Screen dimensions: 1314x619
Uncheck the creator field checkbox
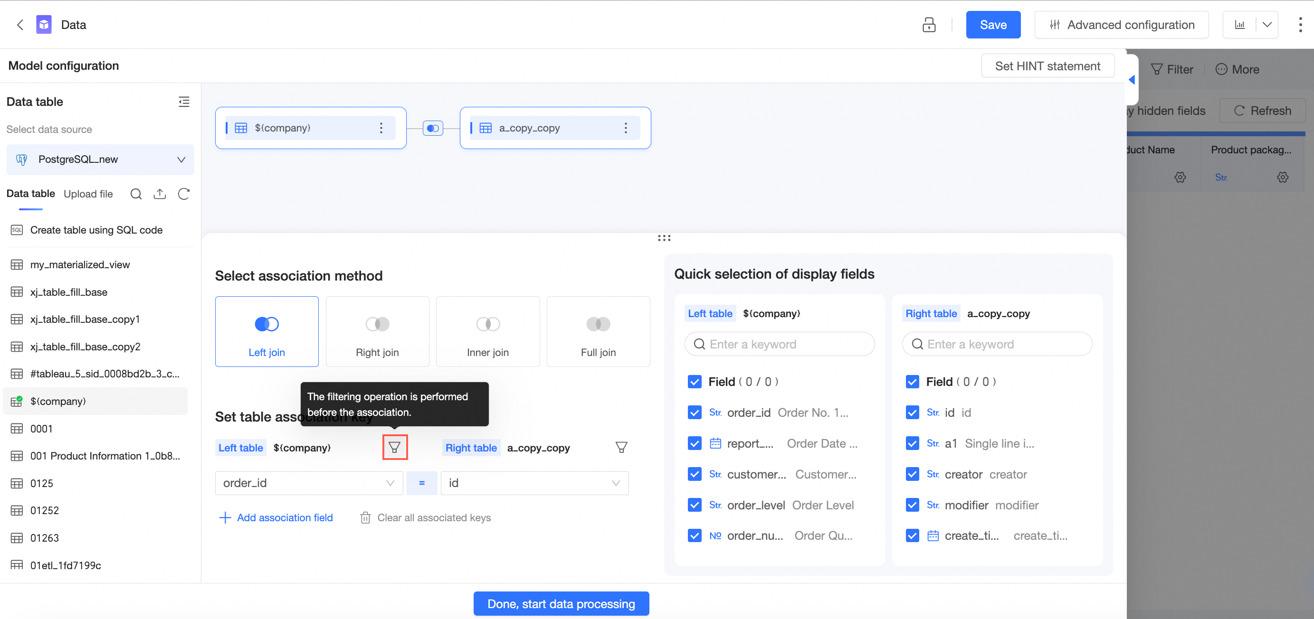(912, 474)
